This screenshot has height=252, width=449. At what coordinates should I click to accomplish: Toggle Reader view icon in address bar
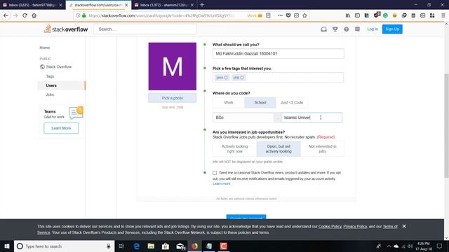268,15
